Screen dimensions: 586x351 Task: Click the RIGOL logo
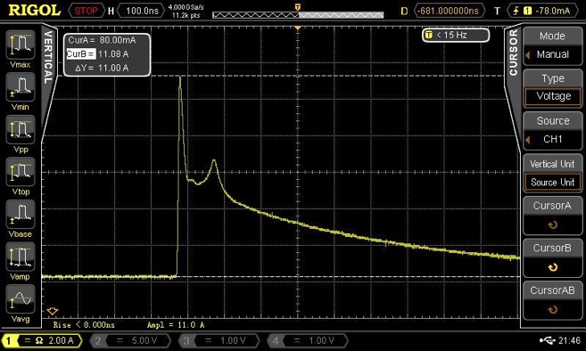point(34,11)
